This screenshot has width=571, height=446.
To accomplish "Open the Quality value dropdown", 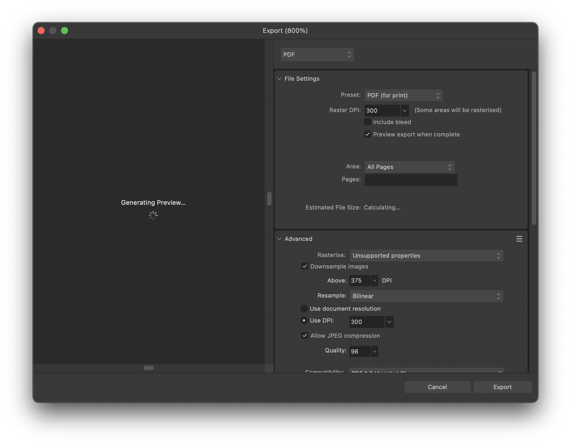I will [x=374, y=351].
